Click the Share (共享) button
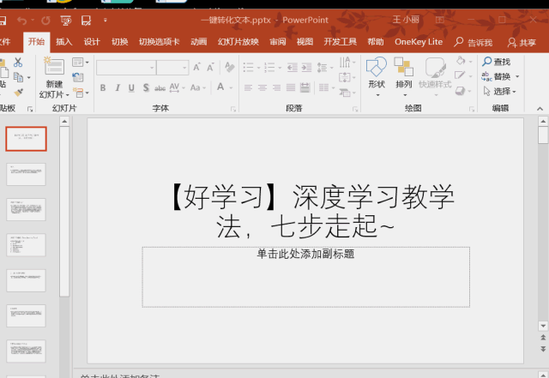 (x=522, y=42)
